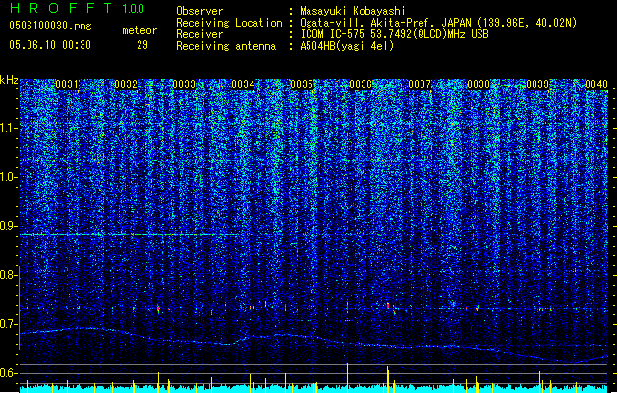Click the ICOM IC-575 receiver text
This screenshot has height=393, width=618.
point(394,34)
